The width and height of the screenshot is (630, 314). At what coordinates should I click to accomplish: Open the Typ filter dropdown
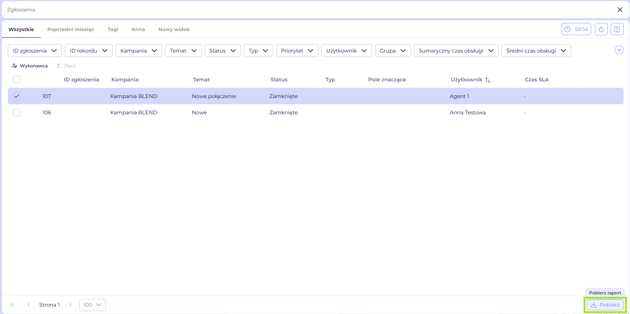click(x=258, y=51)
